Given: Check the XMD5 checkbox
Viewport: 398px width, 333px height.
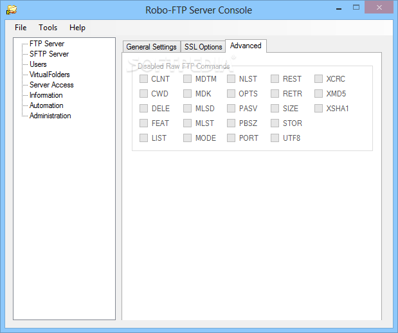Looking at the screenshot, I should pos(318,93).
